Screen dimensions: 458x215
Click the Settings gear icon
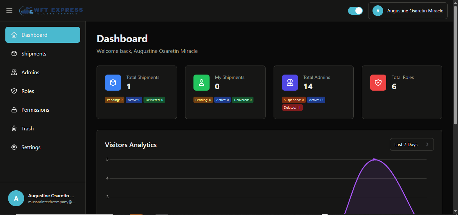(14, 147)
